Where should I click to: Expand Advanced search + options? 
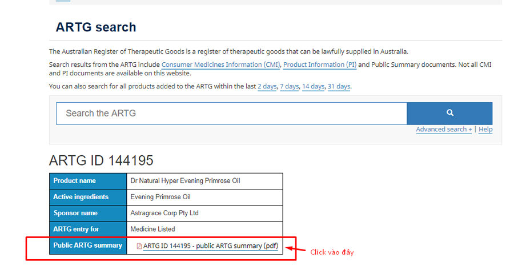444,130
